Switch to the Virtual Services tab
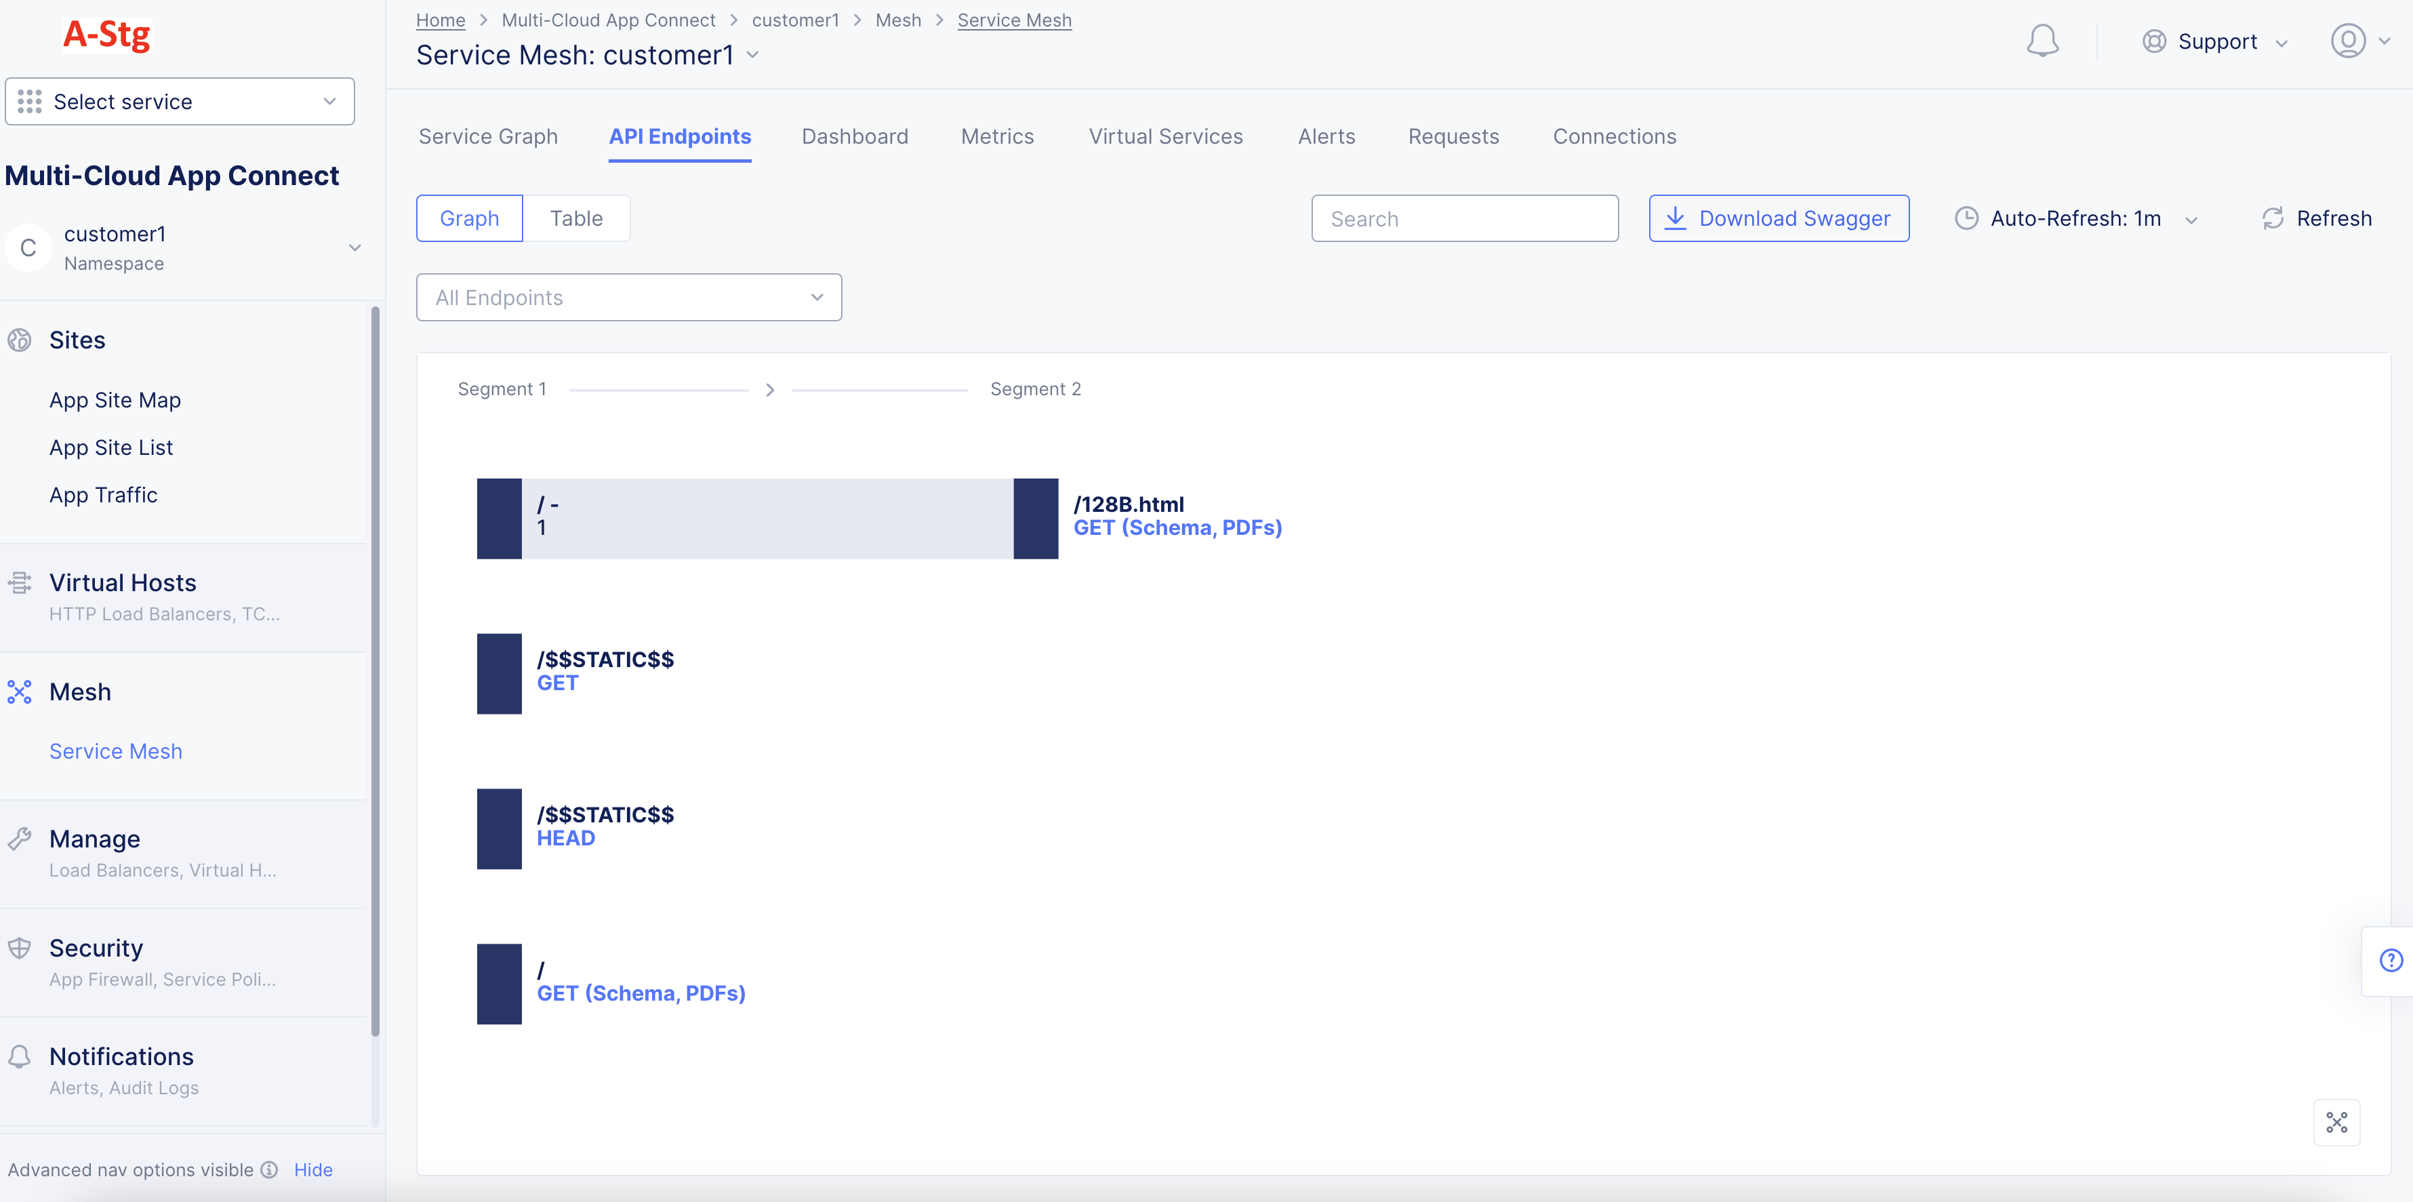 click(x=1165, y=136)
